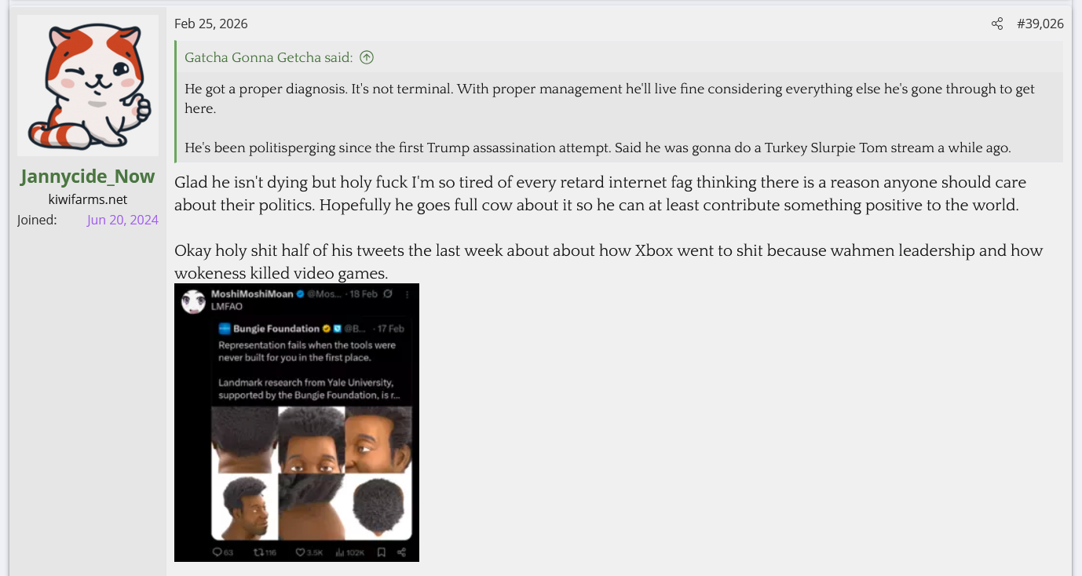Click the Feb 25, 2026 post date
This screenshot has height=576, width=1082.
click(210, 24)
